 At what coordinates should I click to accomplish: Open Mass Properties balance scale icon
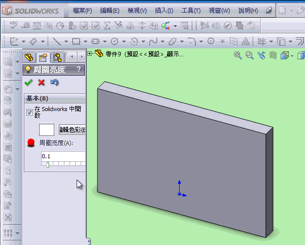click(x=37, y=25)
